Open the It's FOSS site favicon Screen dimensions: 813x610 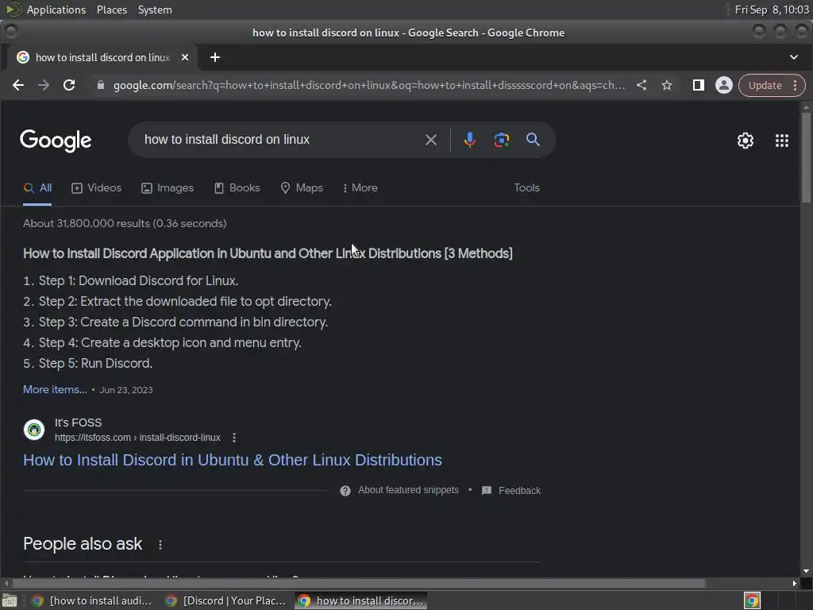pyautogui.click(x=34, y=430)
